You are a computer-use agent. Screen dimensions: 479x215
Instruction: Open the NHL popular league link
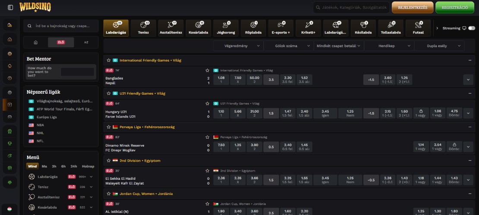click(x=40, y=133)
